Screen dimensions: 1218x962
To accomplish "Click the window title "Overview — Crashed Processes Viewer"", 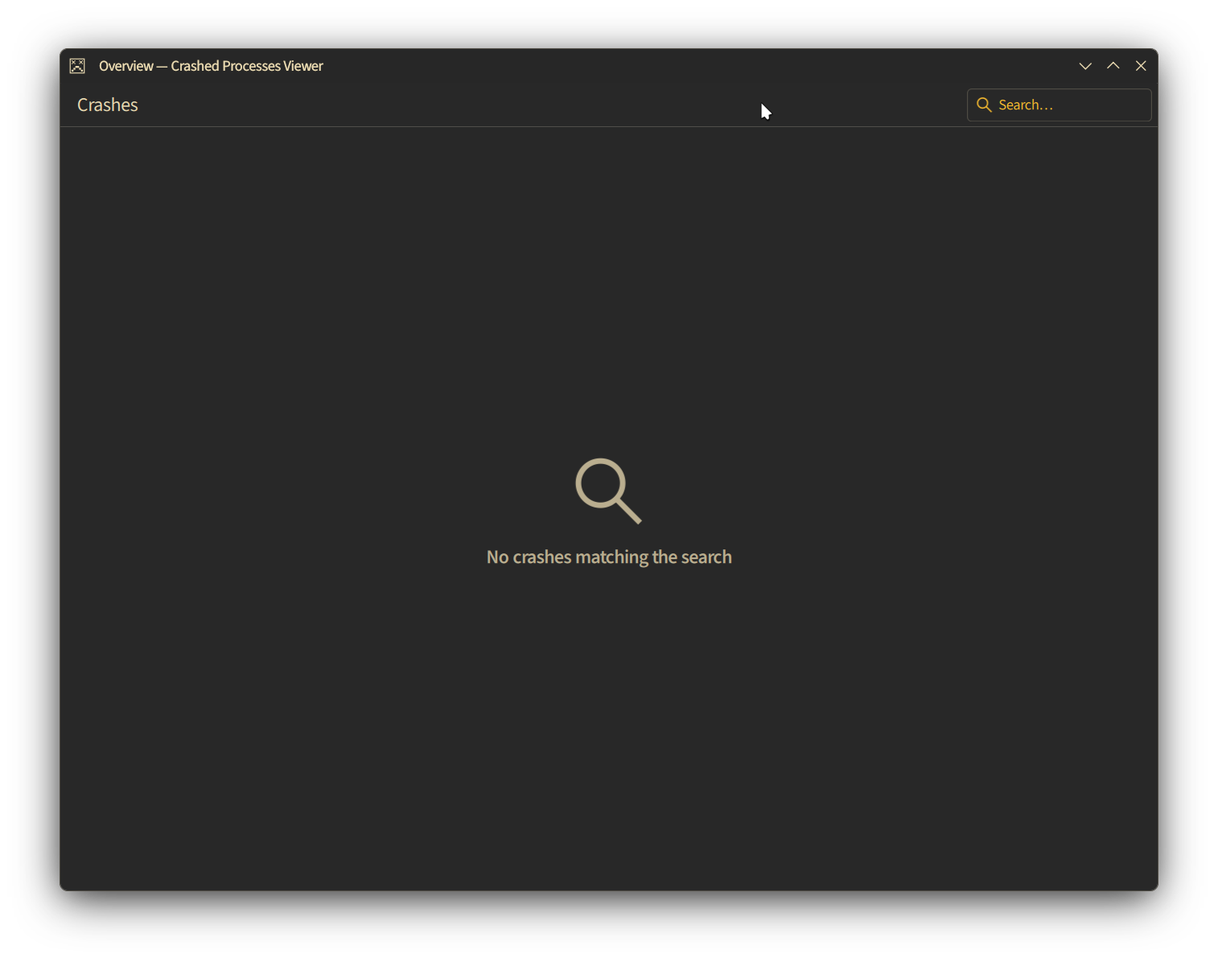I will (211, 66).
